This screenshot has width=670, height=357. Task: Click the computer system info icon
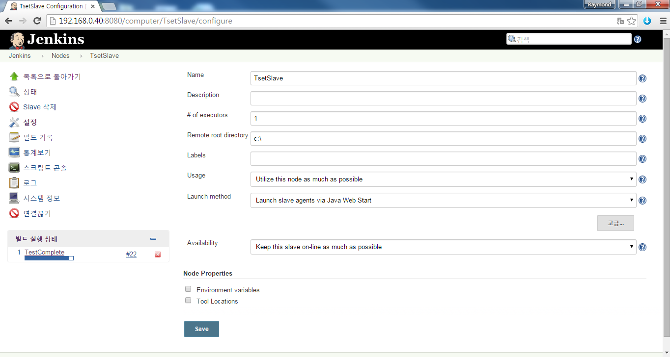point(14,198)
